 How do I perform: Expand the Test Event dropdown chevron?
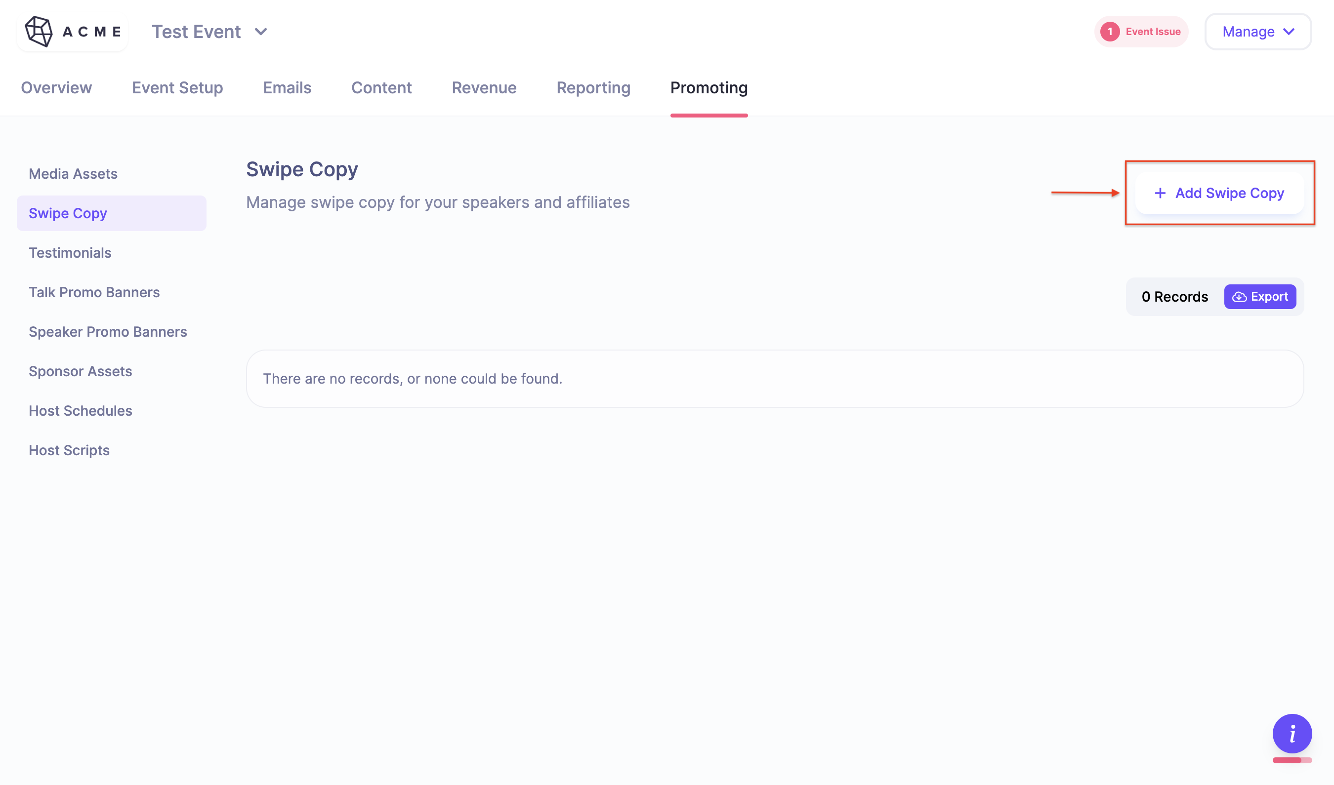point(260,32)
